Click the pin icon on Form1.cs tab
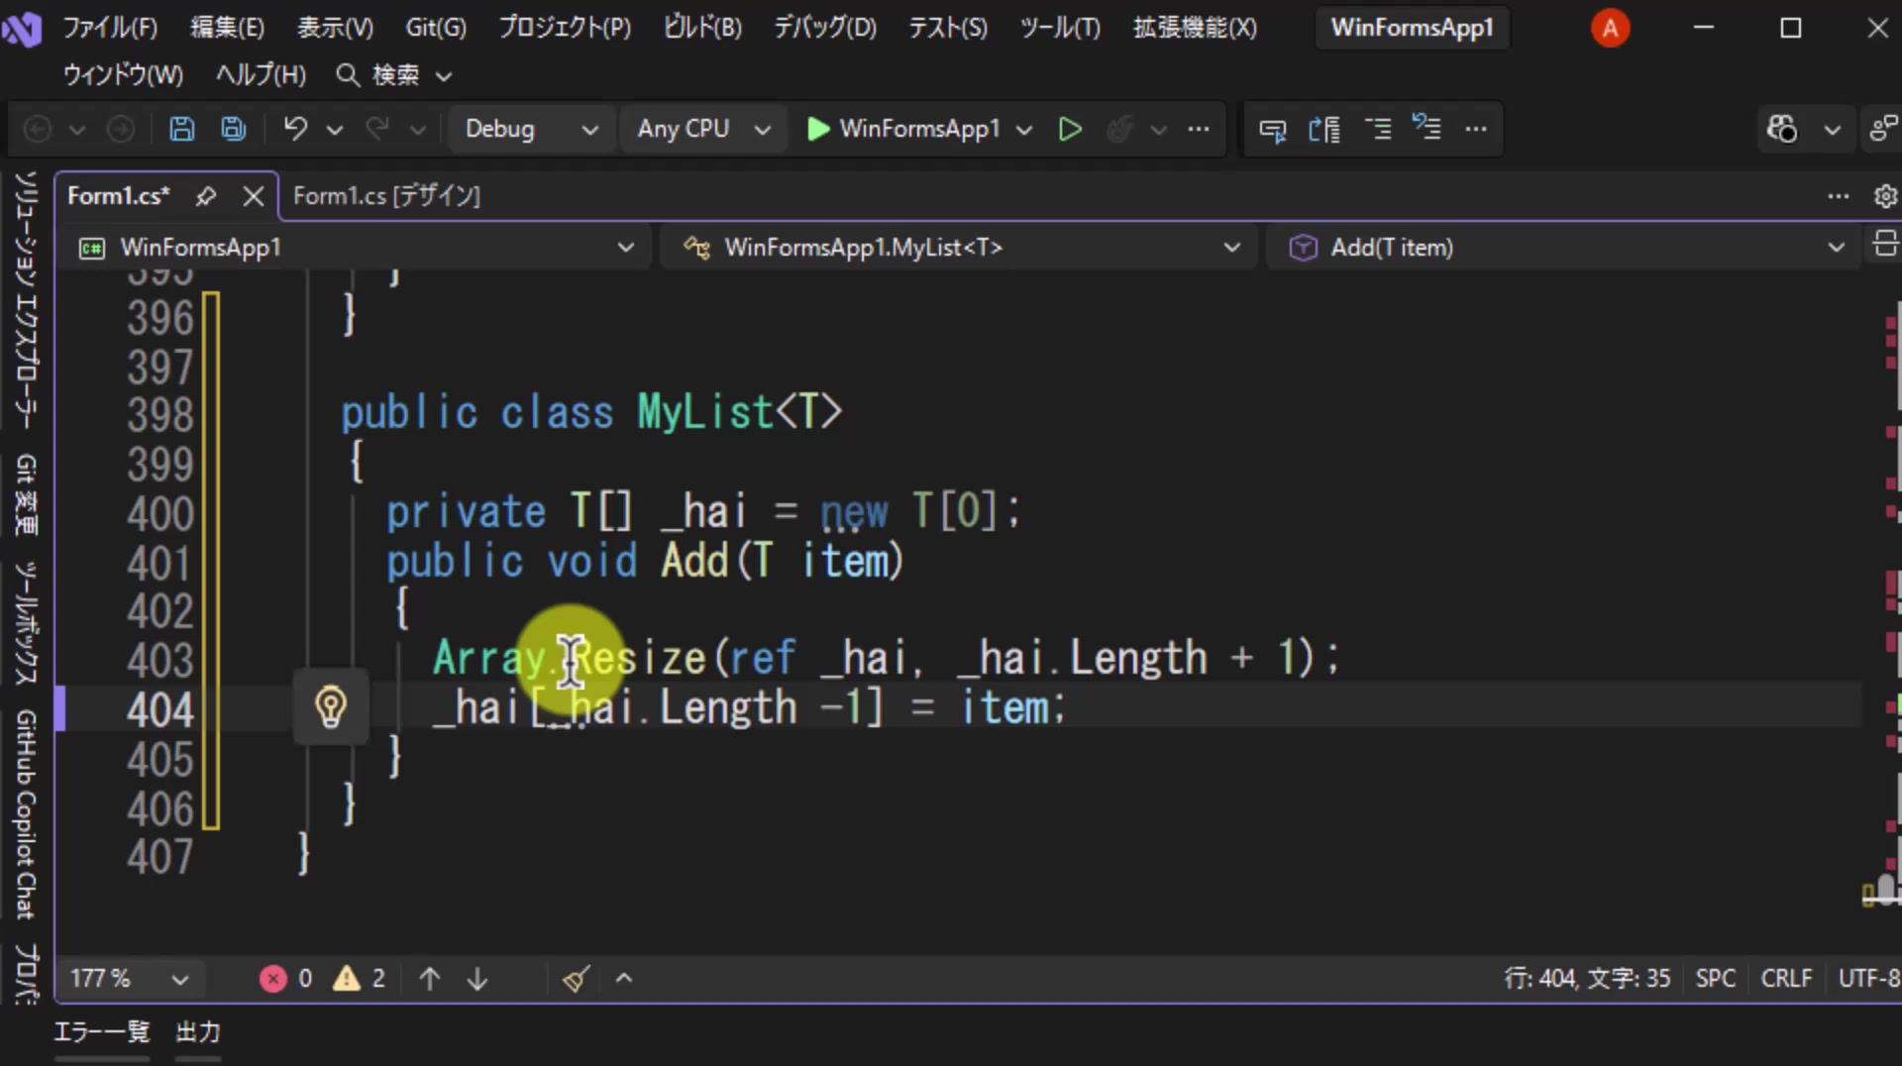Image resolution: width=1902 pixels, height=1066 pixels. 206,196
